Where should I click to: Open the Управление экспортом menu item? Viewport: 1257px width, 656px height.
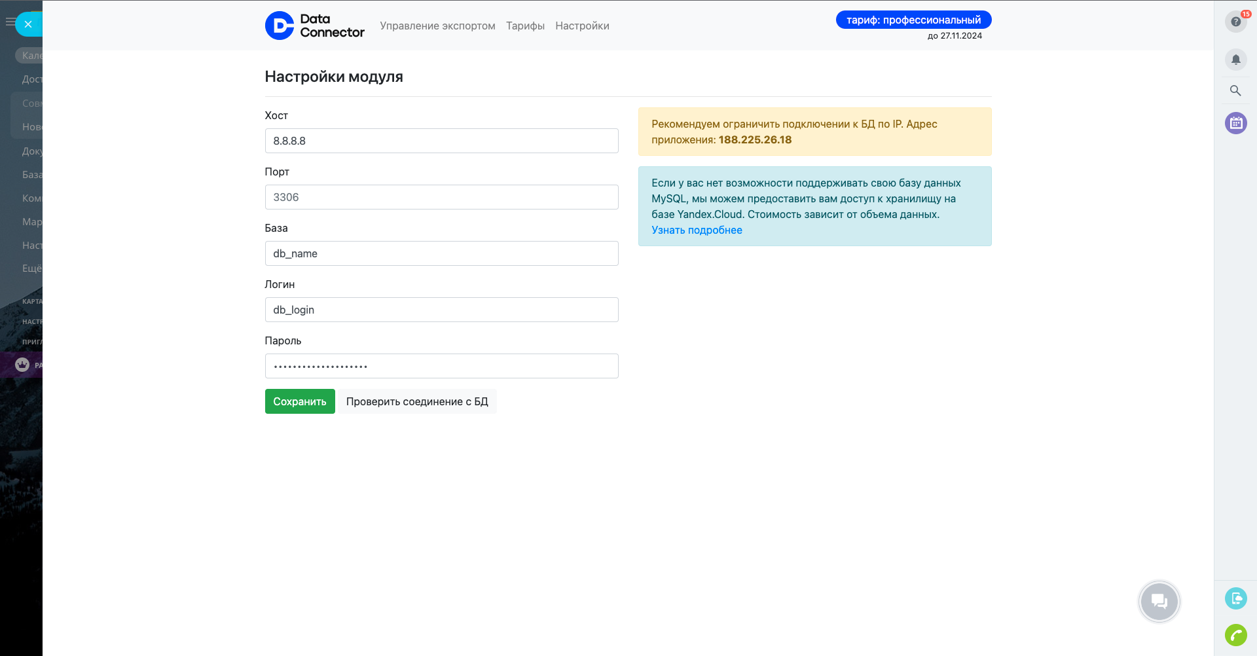pyautogui.click(x=437, y=26)
